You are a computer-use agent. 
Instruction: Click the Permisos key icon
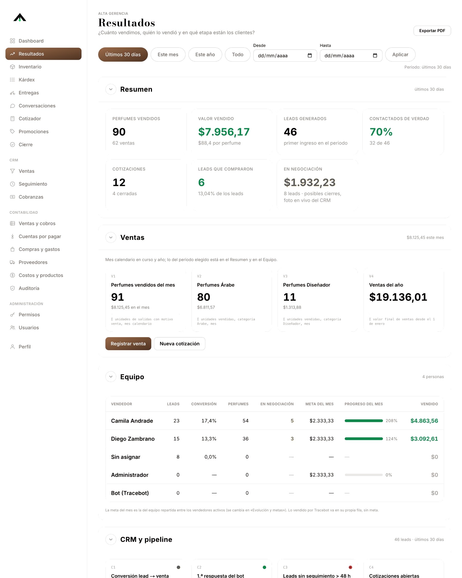(12, 314)
